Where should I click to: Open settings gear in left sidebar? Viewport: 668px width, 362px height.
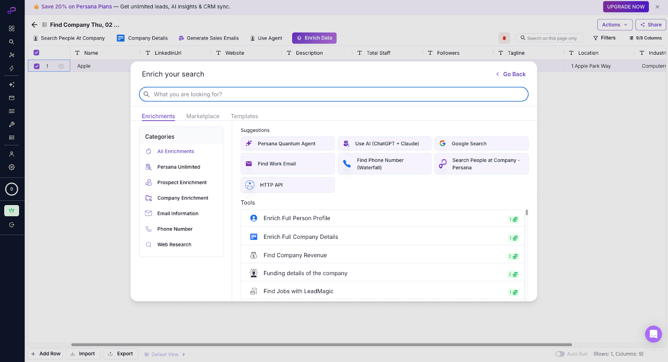click(12, 167)
